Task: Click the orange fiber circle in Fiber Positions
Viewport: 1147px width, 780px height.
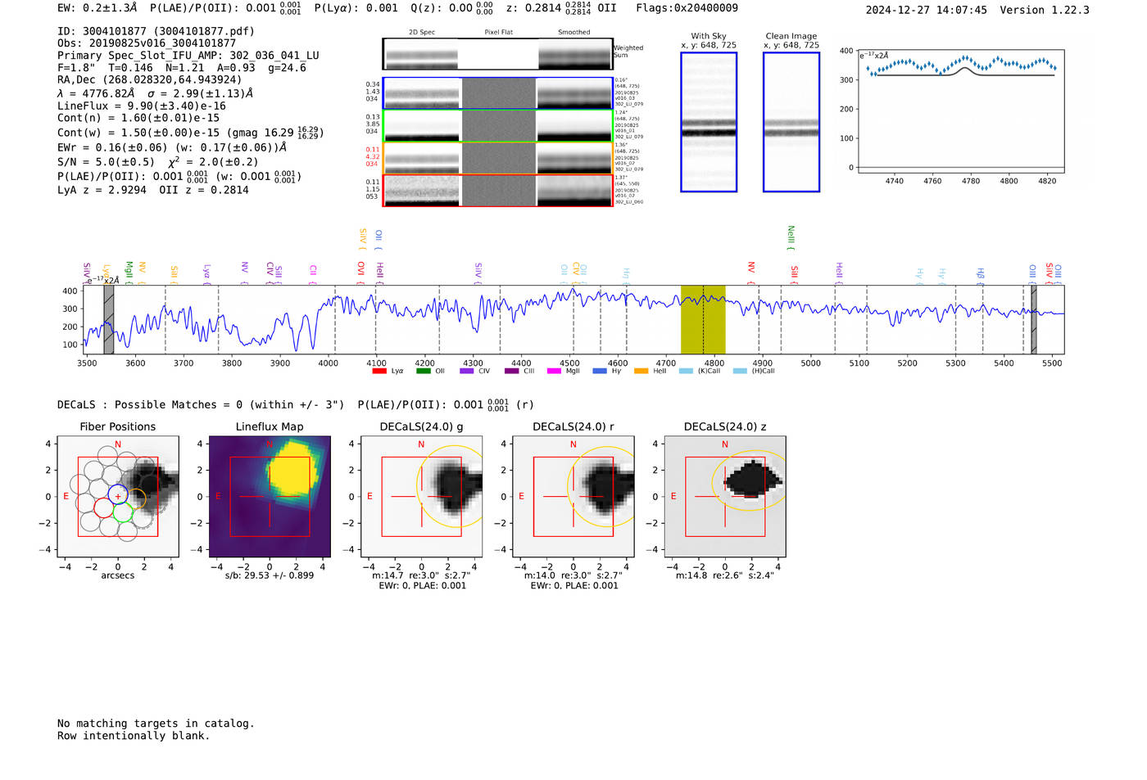Action: click(x=137, y=499)
